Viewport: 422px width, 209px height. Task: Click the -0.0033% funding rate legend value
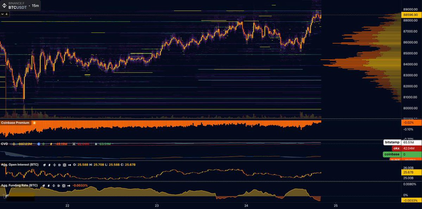coord(80,185)
